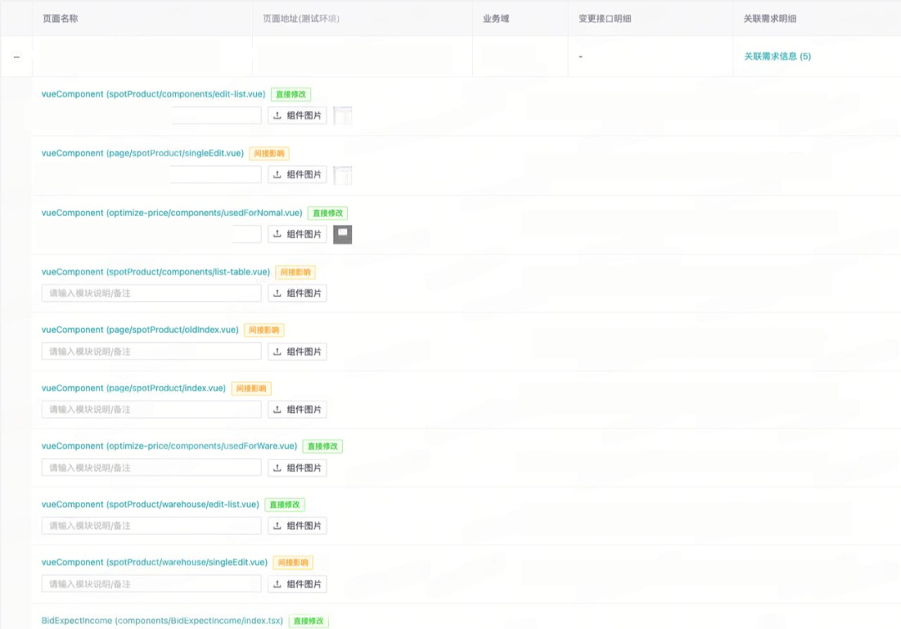This screenshot has width=901, height=629.
Task: Open the 关联需求信息 (5) link
Action: (x=778, y=56)
